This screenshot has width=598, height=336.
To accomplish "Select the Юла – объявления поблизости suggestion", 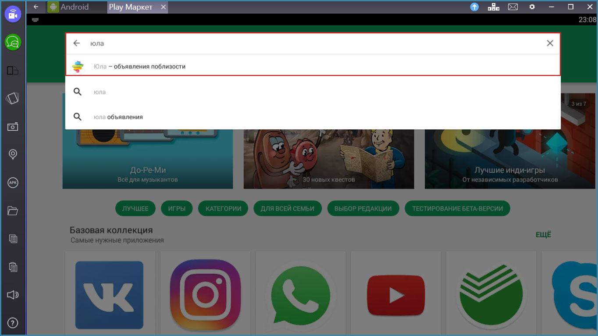I will click(313, 66).
